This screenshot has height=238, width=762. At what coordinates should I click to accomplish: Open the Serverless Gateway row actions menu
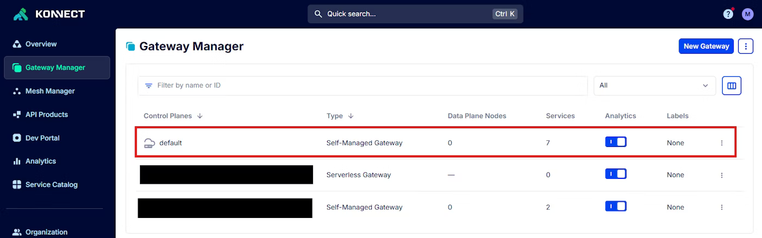pos(722,175)
